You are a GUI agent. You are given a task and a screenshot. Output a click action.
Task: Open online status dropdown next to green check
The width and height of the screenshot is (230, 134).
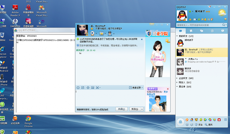pos(193,11)
